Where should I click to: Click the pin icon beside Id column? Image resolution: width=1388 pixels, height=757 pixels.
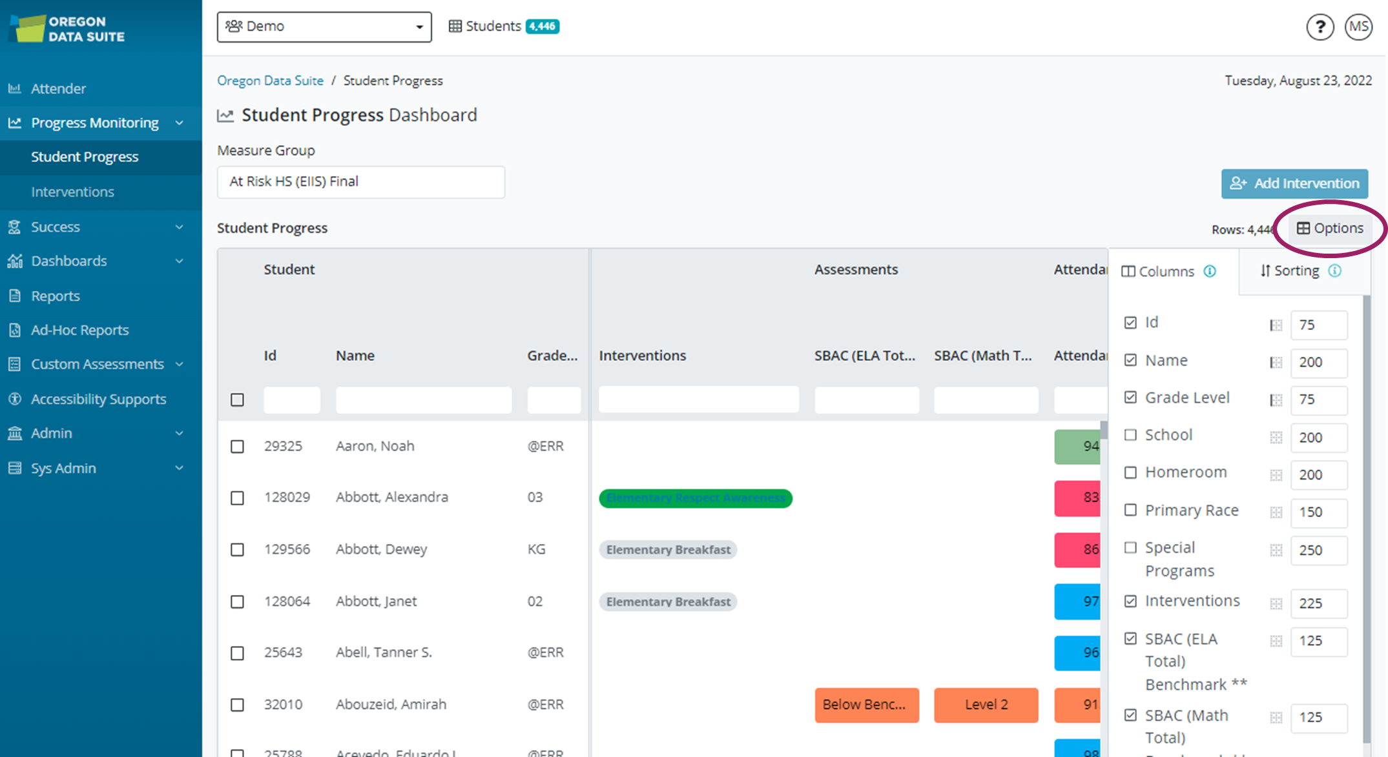(x=1276, y=325)
